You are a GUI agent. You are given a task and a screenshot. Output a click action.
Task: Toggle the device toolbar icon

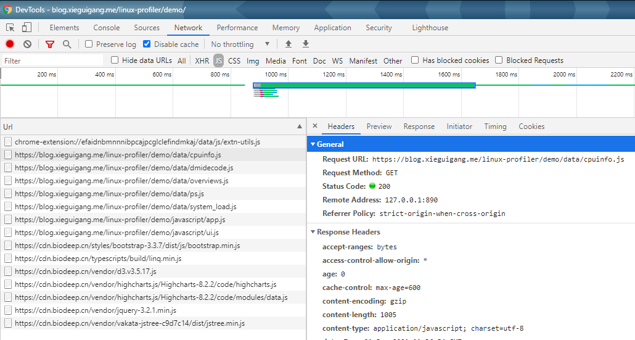[x=27, y=28]
